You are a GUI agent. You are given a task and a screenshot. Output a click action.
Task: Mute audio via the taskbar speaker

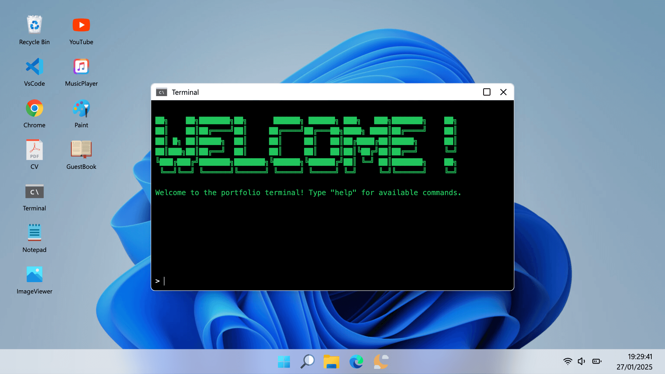pyautogui.click(x=581, y=361)
